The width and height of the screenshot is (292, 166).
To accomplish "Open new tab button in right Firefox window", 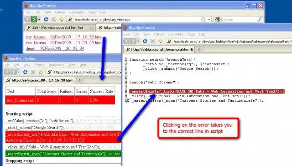I will click(x=199, y=50).
